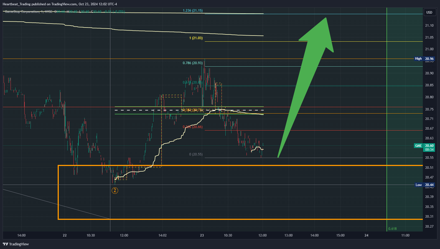
Task: Select the 1.236 (21.15) Fibonacci label
Action: (193, 11)
